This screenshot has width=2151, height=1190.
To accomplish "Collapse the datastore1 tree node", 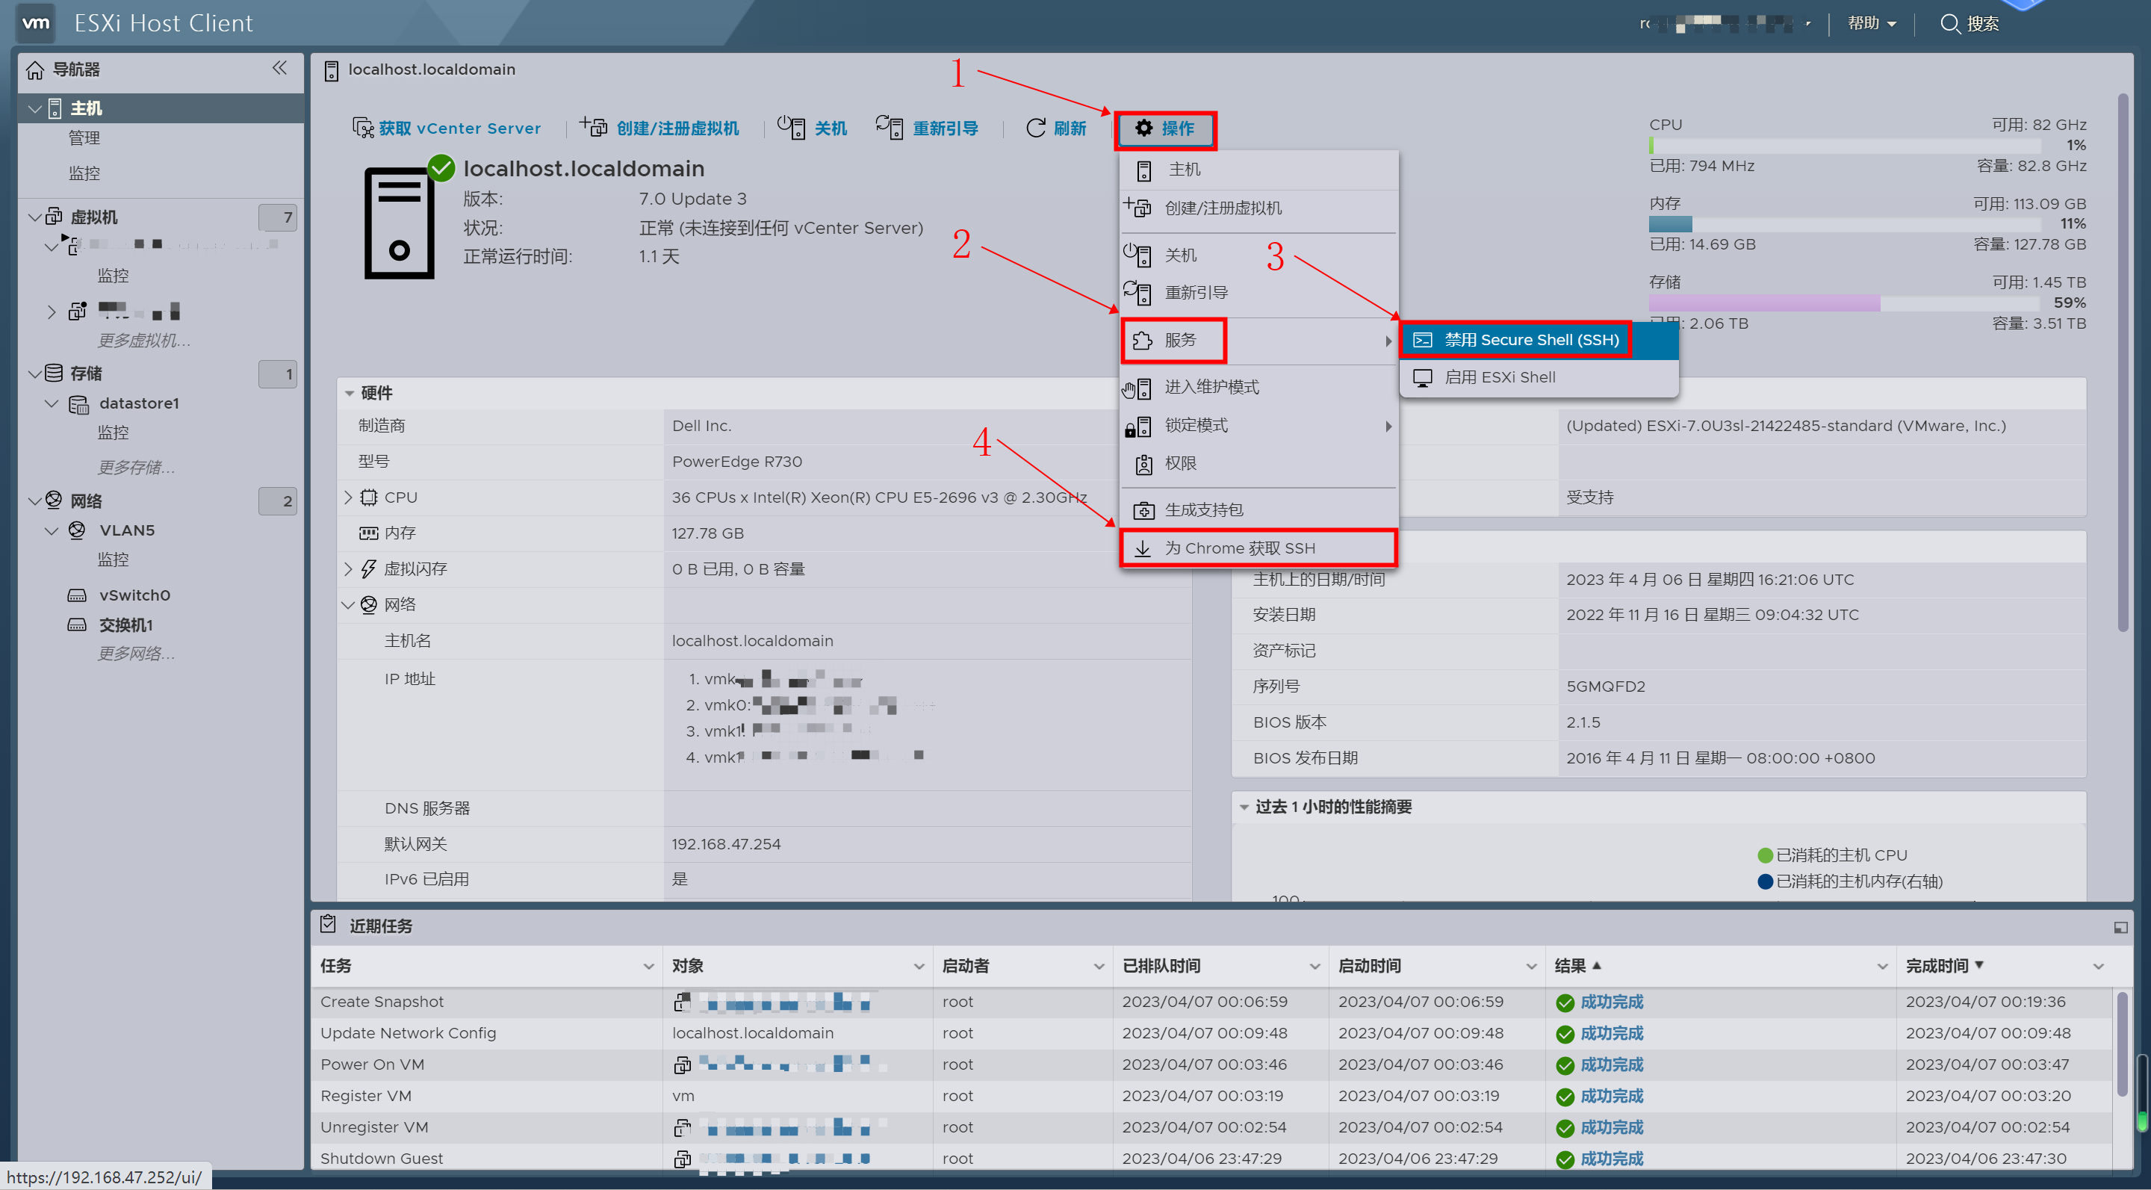I will 52,403.
